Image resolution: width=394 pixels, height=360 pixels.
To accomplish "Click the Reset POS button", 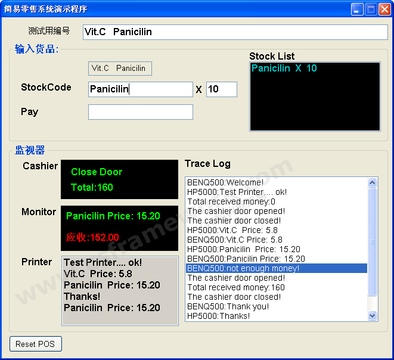I will tap(35, 344).
